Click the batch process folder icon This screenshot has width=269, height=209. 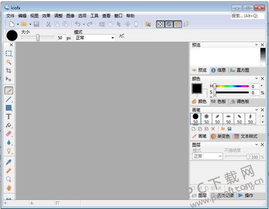148,24
